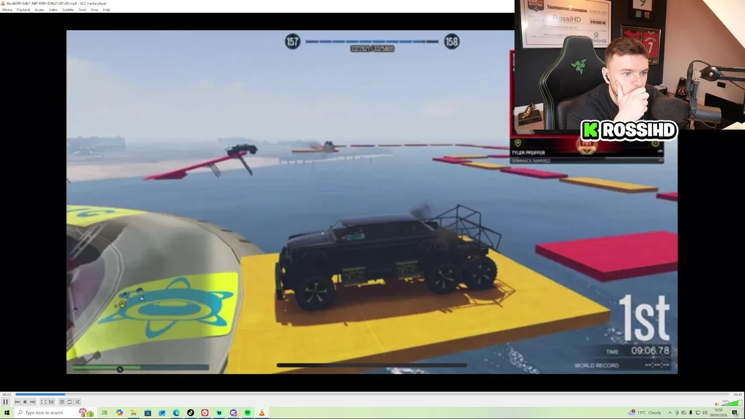
Task: Mute audio via VLC speaker icon
Action: click(x=717, y=404)
